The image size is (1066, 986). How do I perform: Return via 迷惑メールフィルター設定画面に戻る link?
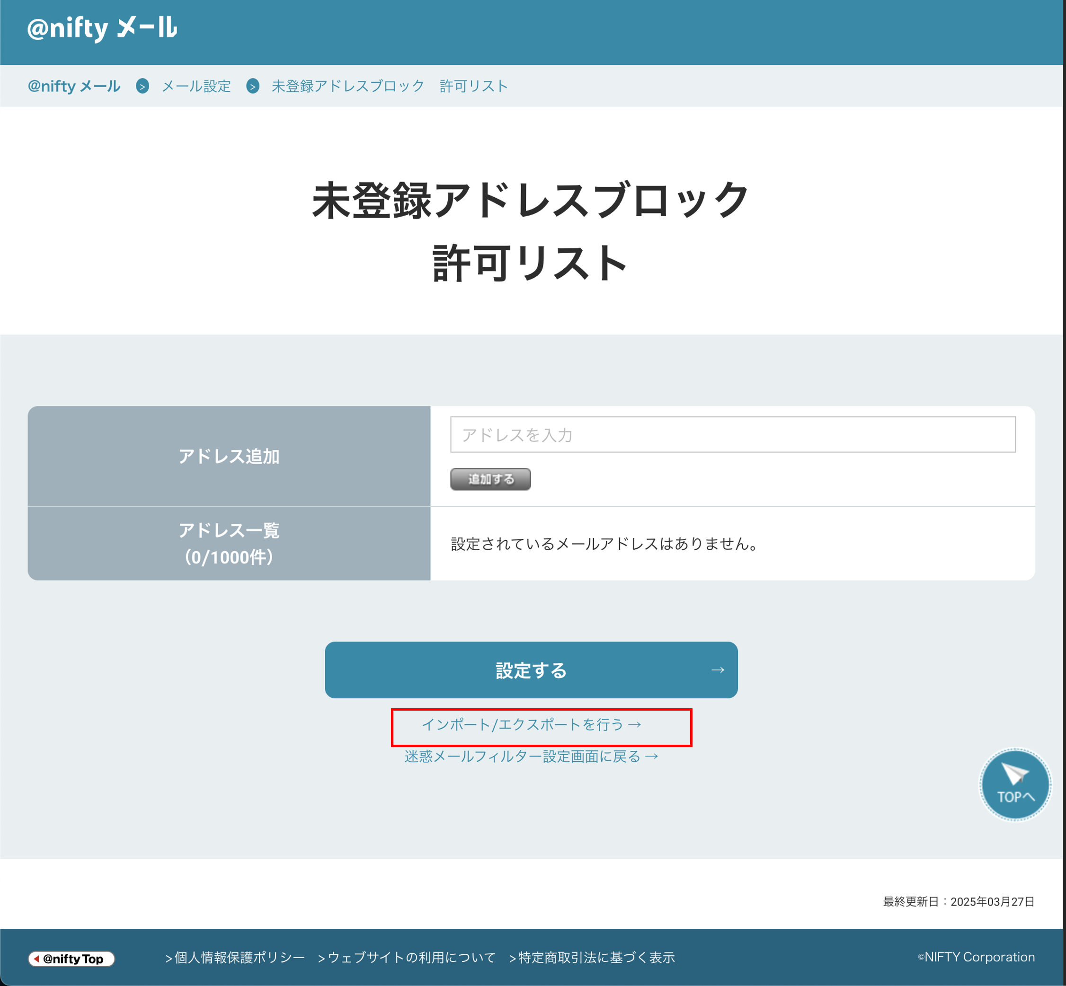(x=532, y=757)
